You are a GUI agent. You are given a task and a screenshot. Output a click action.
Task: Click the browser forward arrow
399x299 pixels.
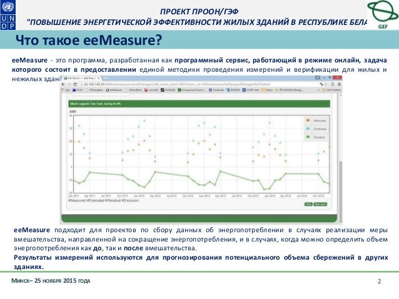pos(69,84)
